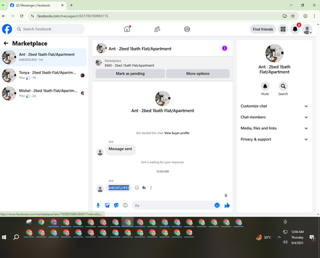
Task: Click the More options button
Action: point(198,74)
